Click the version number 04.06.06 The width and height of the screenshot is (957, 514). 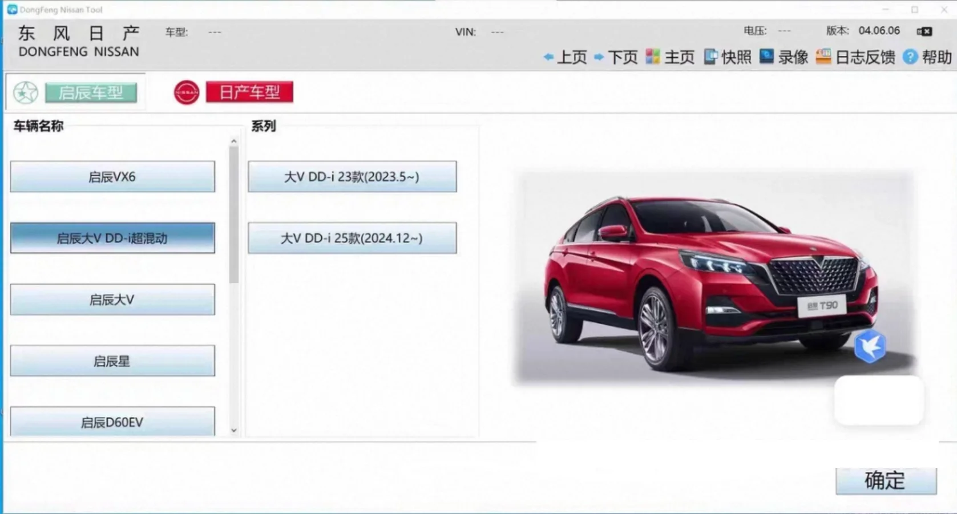(879, 31)
